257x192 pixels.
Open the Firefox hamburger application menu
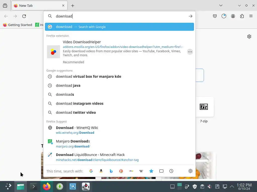[x=251, y=16]
